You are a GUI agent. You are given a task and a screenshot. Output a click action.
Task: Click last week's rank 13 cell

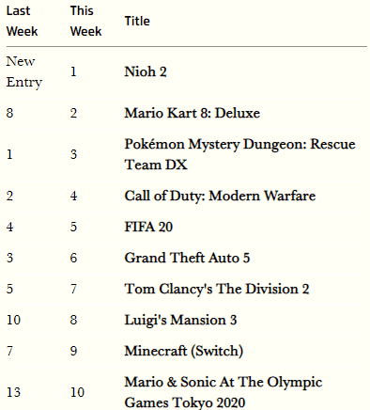[x=13, y=392]
